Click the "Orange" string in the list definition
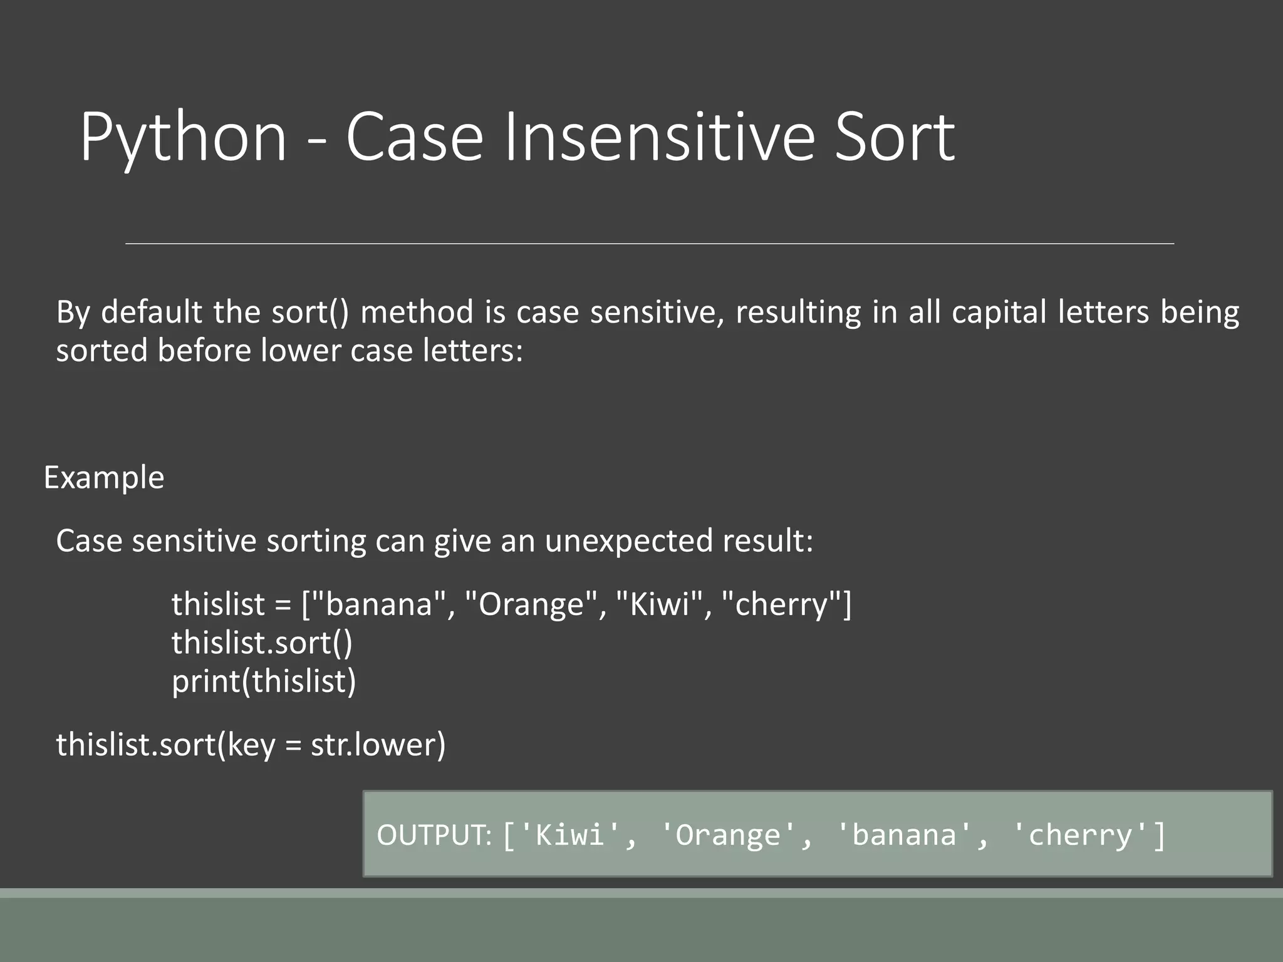 [531, 604]
